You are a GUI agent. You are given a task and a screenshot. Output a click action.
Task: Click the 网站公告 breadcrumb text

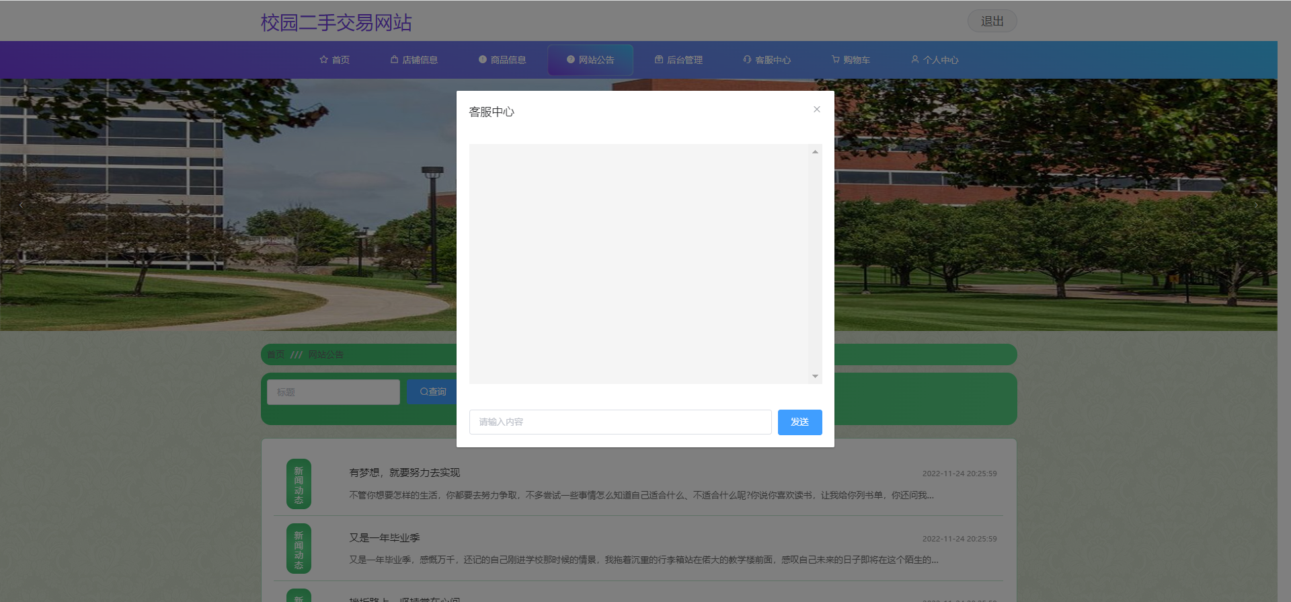325,354
